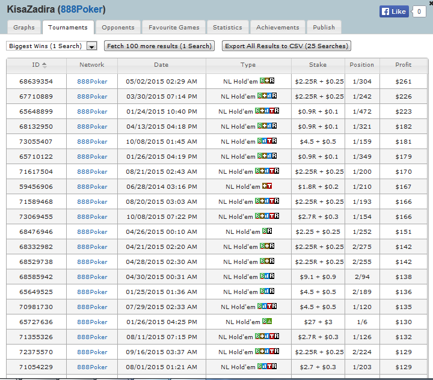
Task: Click the stake cell $9.1 + $0.9
Action: click(x=318, y=277)
